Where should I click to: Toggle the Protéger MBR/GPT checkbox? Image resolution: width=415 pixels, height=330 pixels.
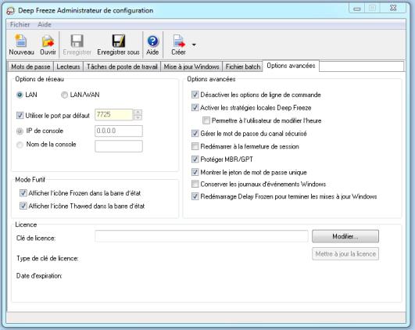pos(195,160)
